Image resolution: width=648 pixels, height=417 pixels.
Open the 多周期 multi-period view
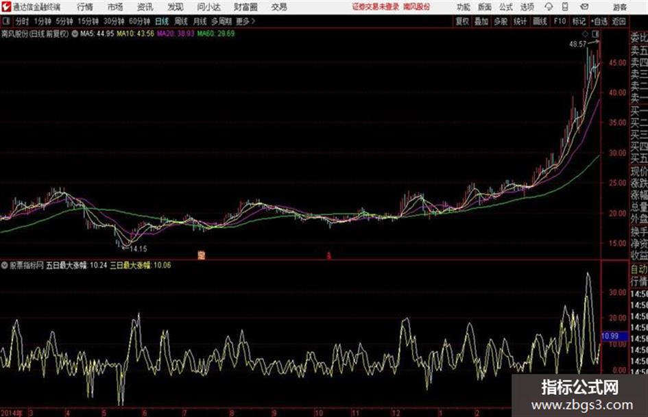tap(221, 21)
